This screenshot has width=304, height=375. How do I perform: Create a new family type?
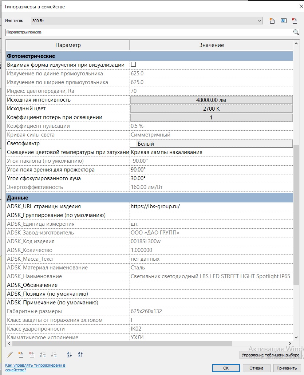[272, 21]
